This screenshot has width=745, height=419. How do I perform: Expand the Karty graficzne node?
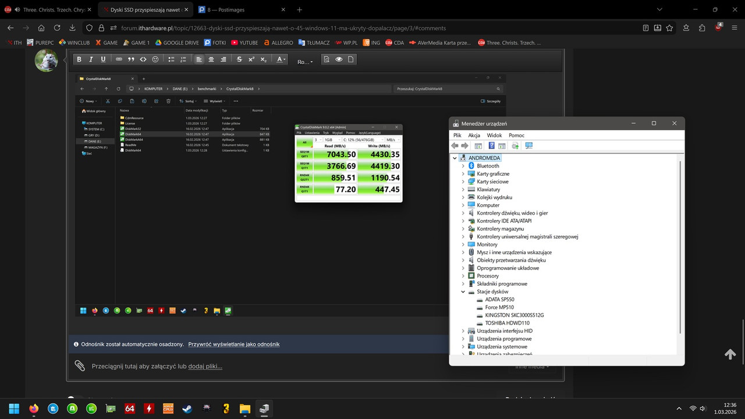pyautogui.click(x=463, y=174)
